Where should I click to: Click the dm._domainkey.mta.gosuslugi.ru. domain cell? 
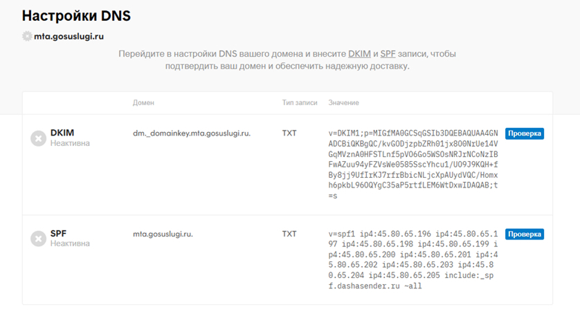pyautogui.click(x=191, y=133)
